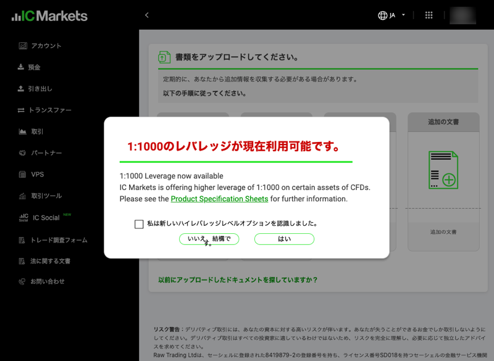494x361 pixels.
Task: Click the 取引ツール icon
Action: (x=22, y=196)
